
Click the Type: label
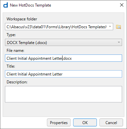click(11, 35)
